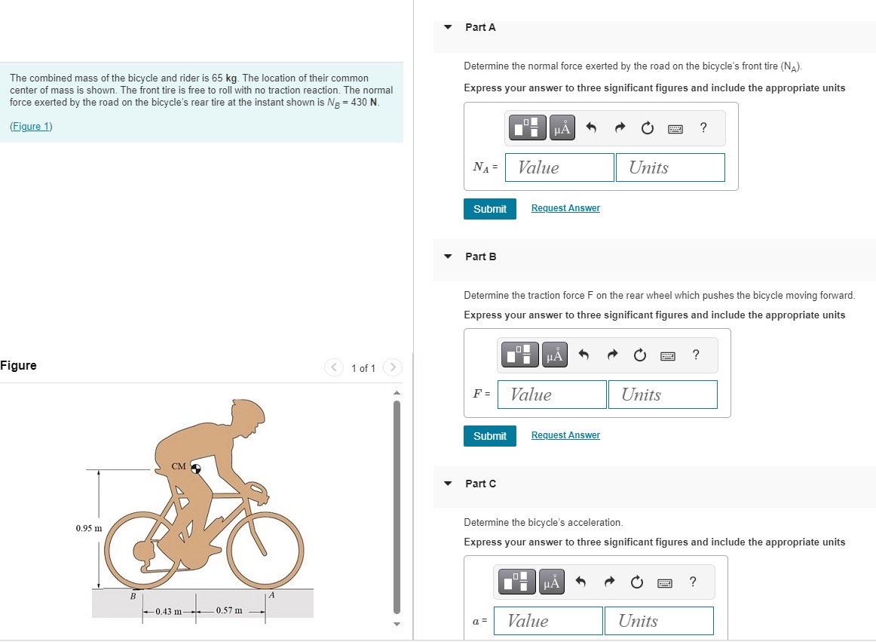Submit the Part A answer
The width and height of the screenshot is (876, 642).
click(490, 209)
